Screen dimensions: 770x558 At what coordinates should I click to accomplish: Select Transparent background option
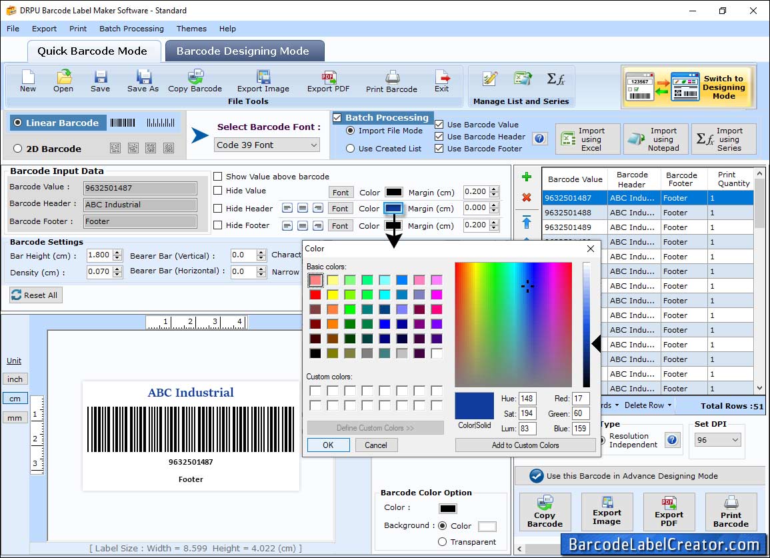pyautogui.click(x=442, y=542)
